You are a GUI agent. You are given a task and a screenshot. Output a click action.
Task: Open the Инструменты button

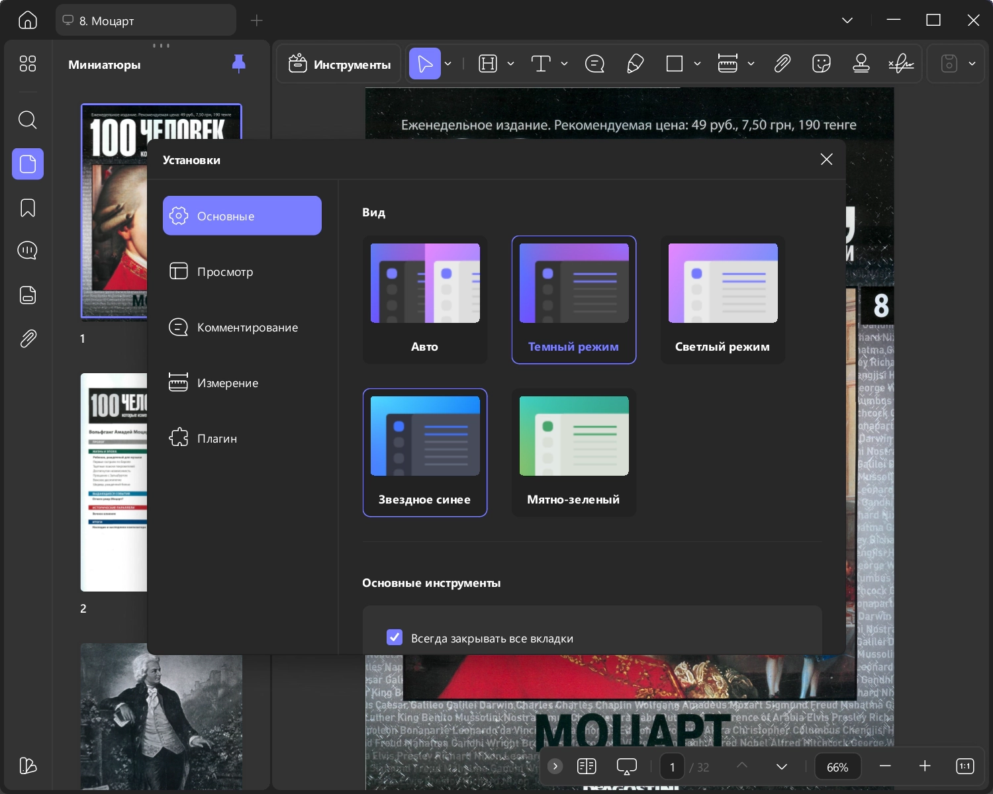click(339, 64)
